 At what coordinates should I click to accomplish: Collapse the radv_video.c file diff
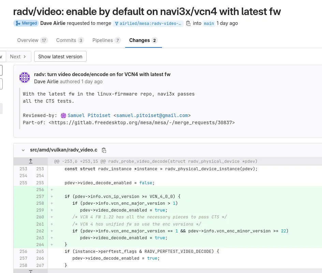tap(23, 150)
